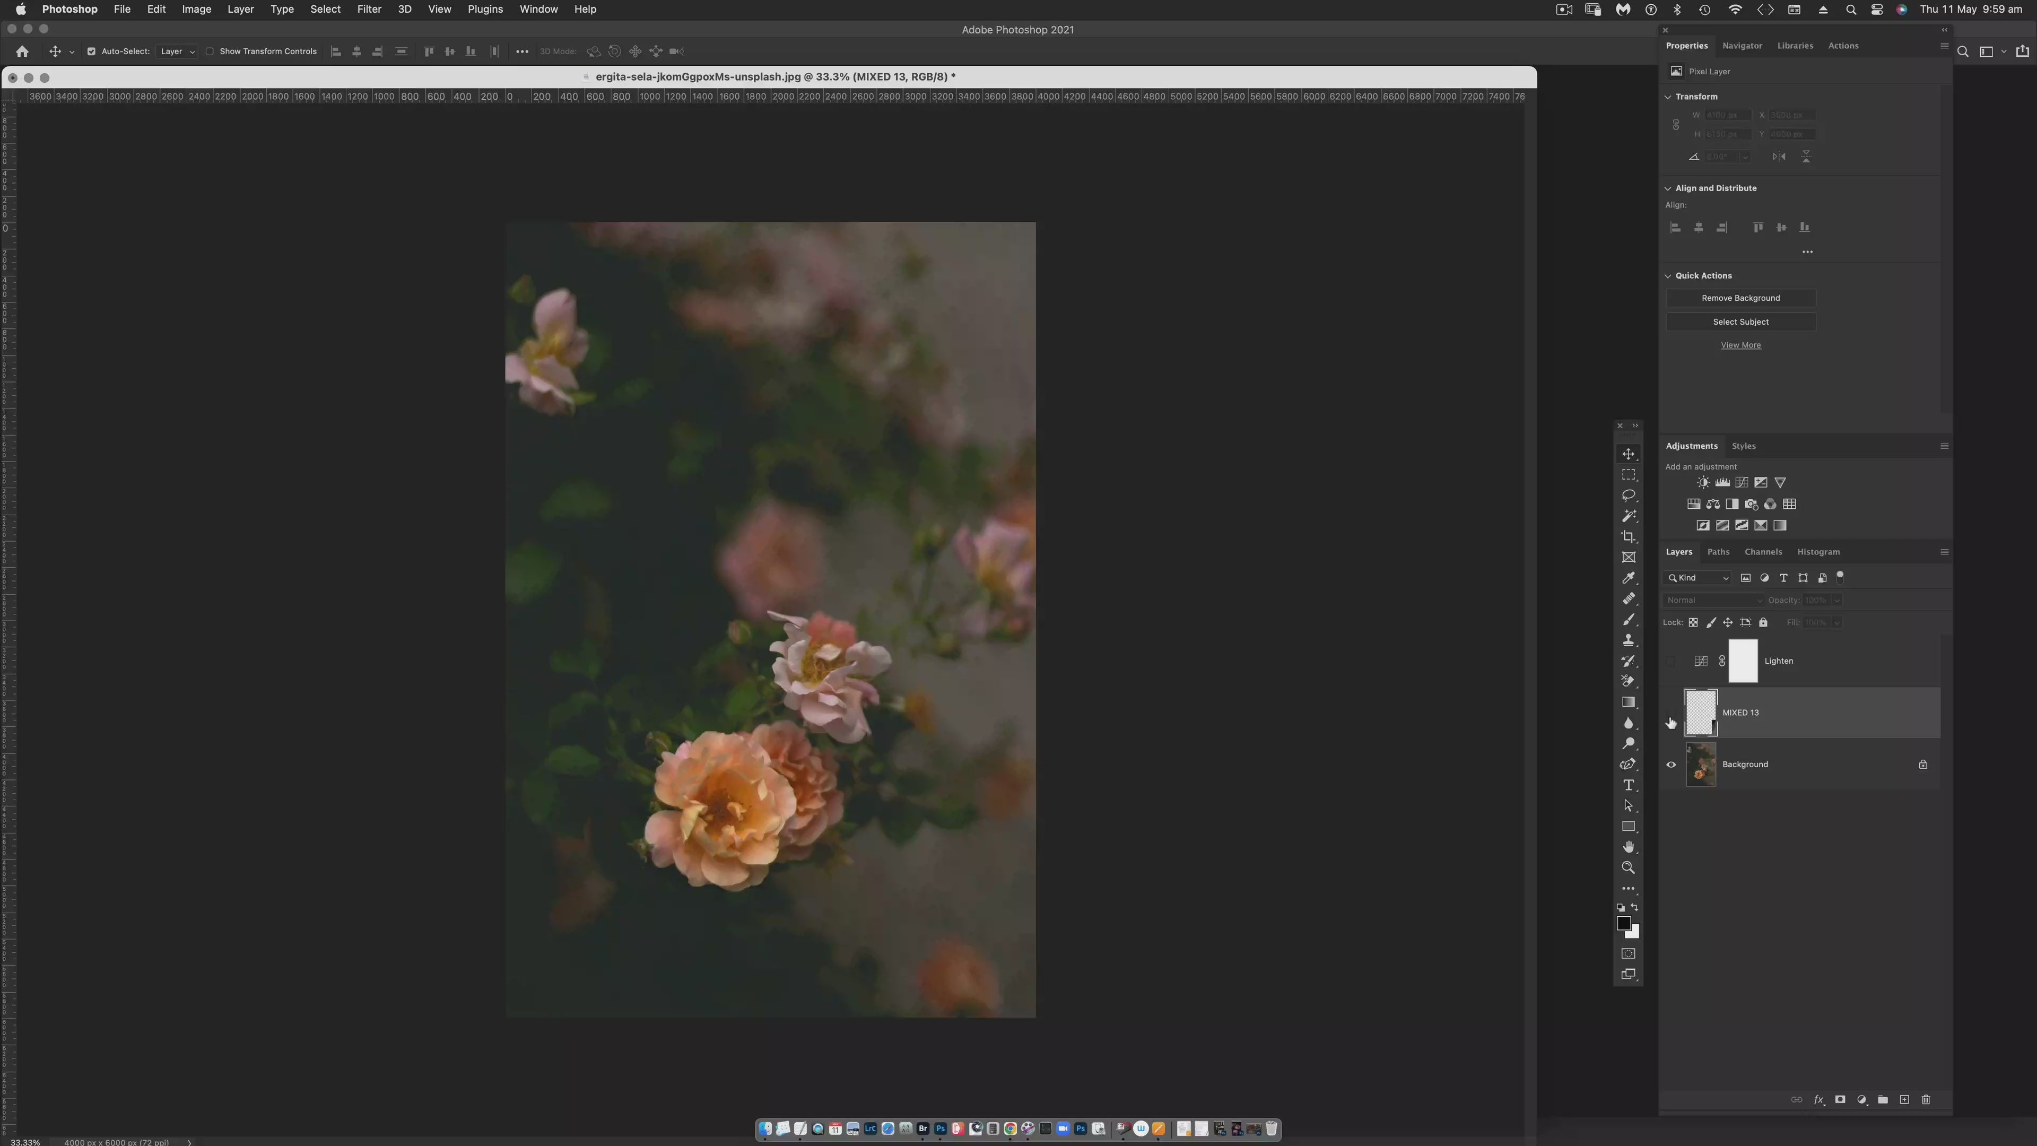Hide the Background layer
Screen dimensions: 2037x1146
[x=1671, y=765]
